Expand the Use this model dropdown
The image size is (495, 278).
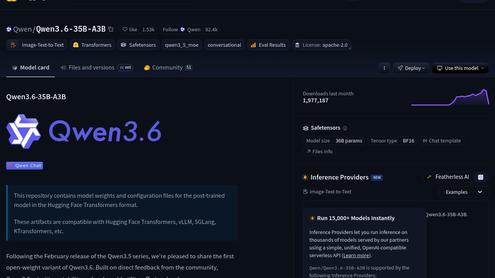point(460,68)
